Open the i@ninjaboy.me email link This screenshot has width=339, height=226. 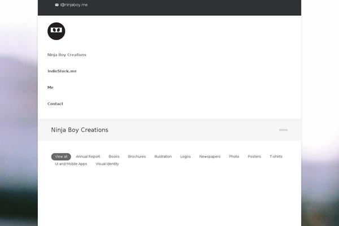pos(73,5)
